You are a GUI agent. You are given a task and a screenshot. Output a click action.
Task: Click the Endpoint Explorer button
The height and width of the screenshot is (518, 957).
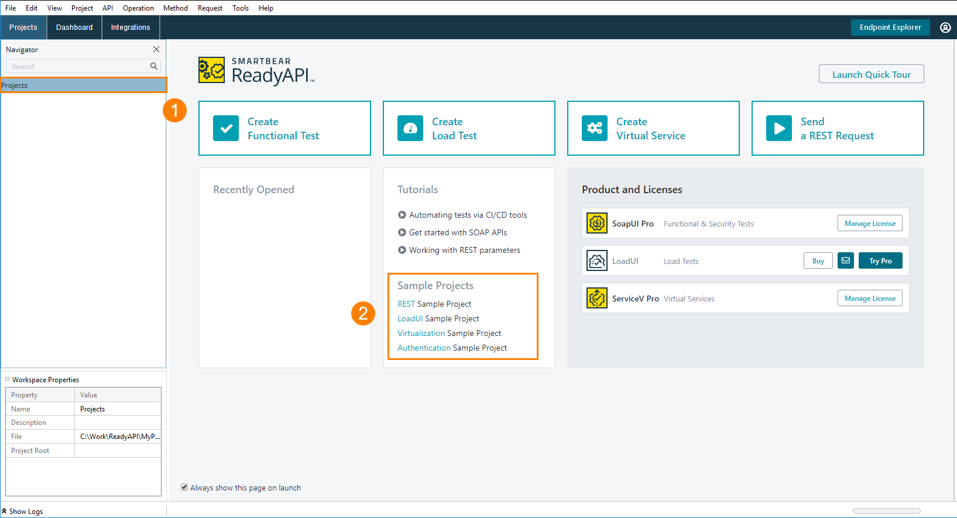click(890, 28)
